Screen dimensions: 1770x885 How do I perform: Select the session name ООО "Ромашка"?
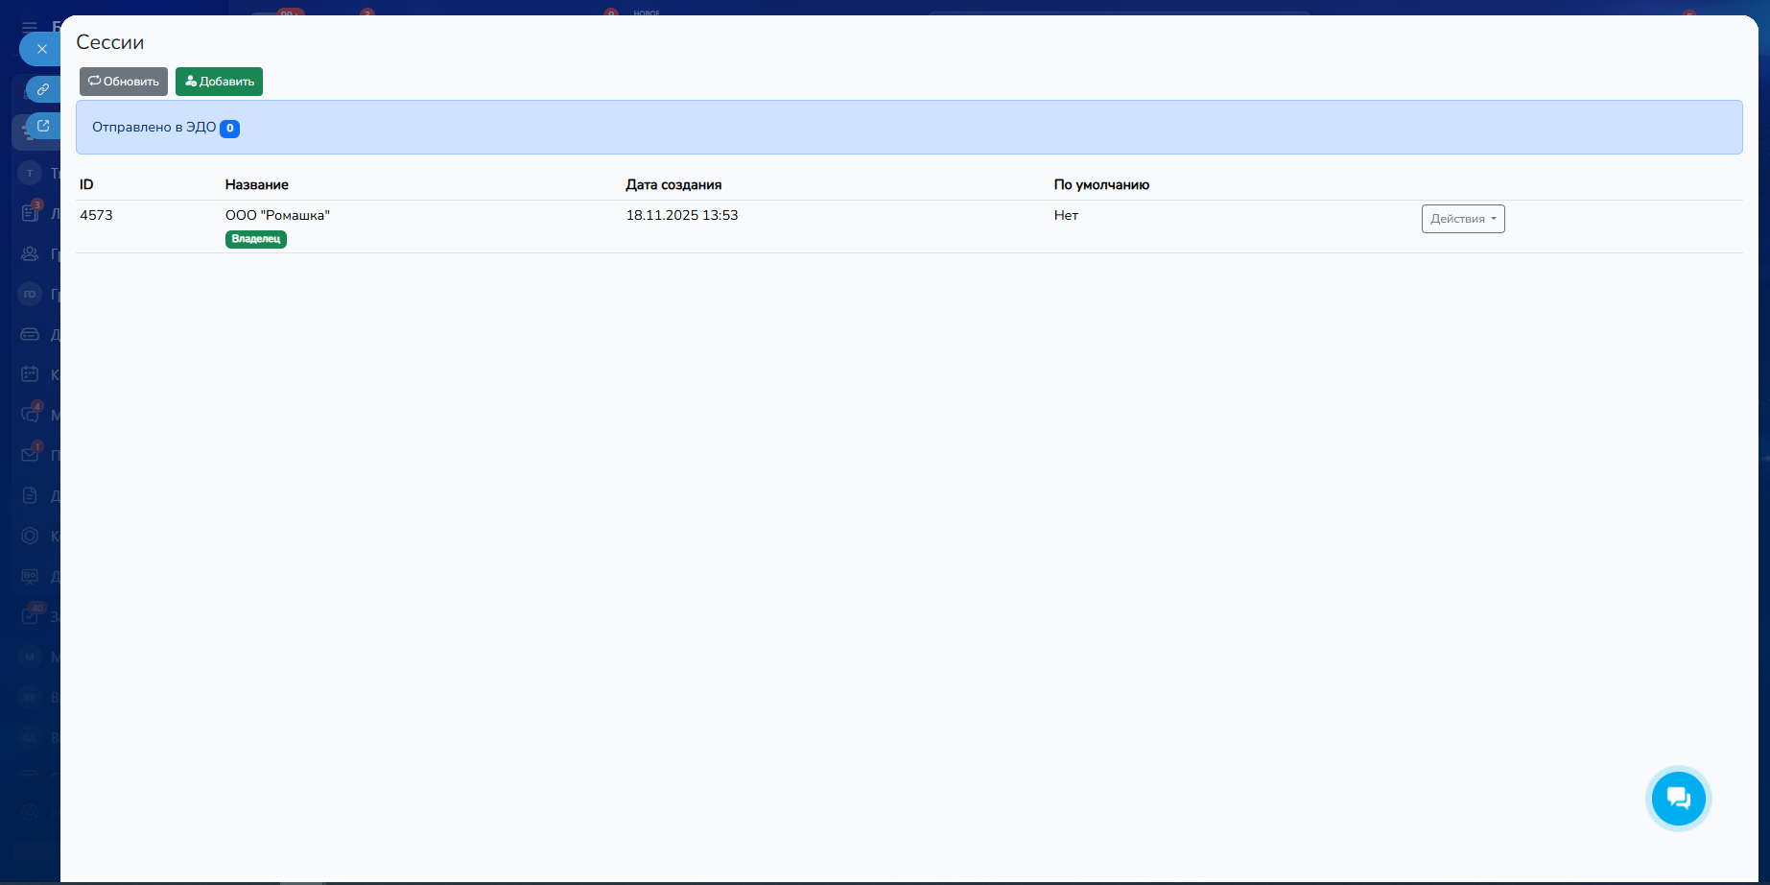pos(277,215)
